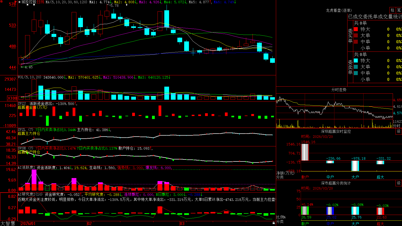Click the 委买单 section label

pos(350,36)
